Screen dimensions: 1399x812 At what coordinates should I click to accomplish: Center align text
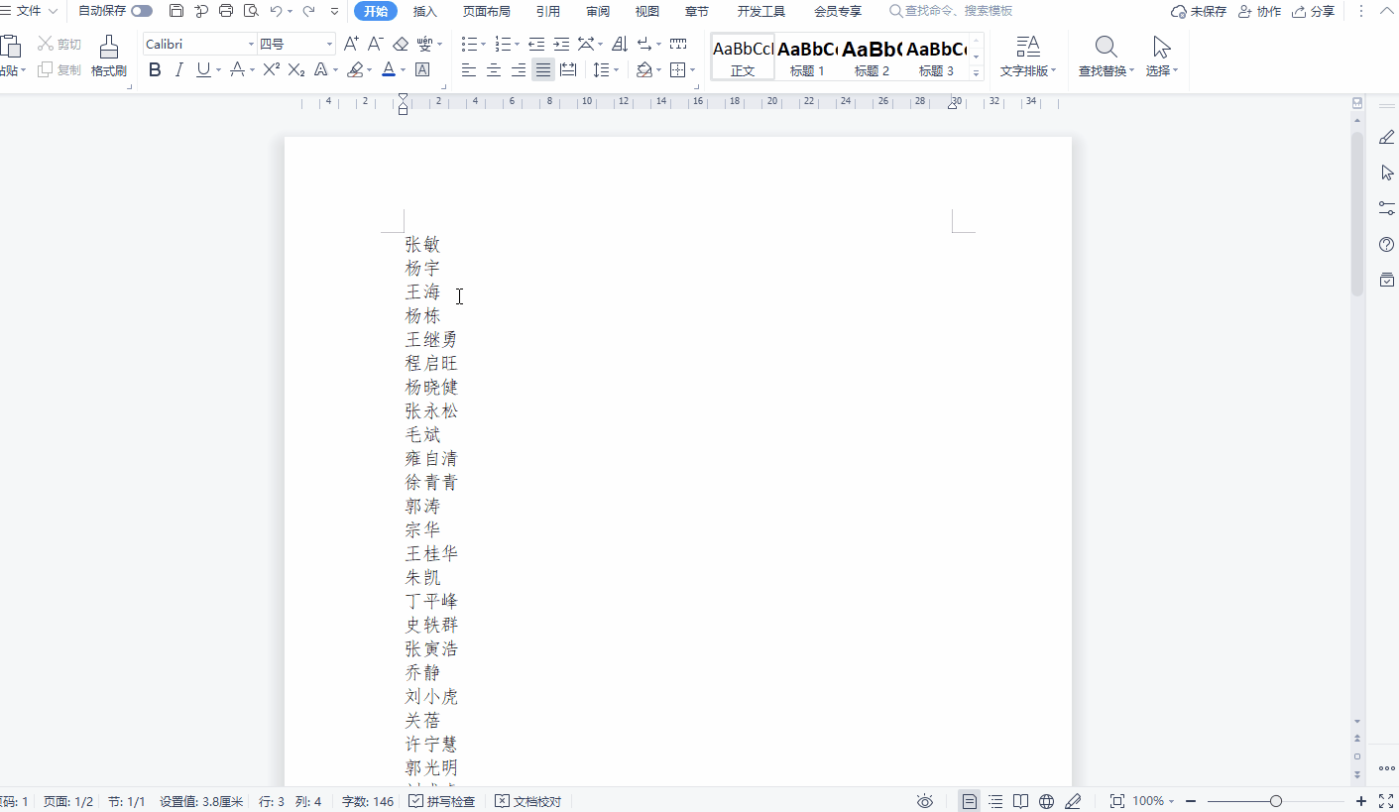(x=494, y=69)
